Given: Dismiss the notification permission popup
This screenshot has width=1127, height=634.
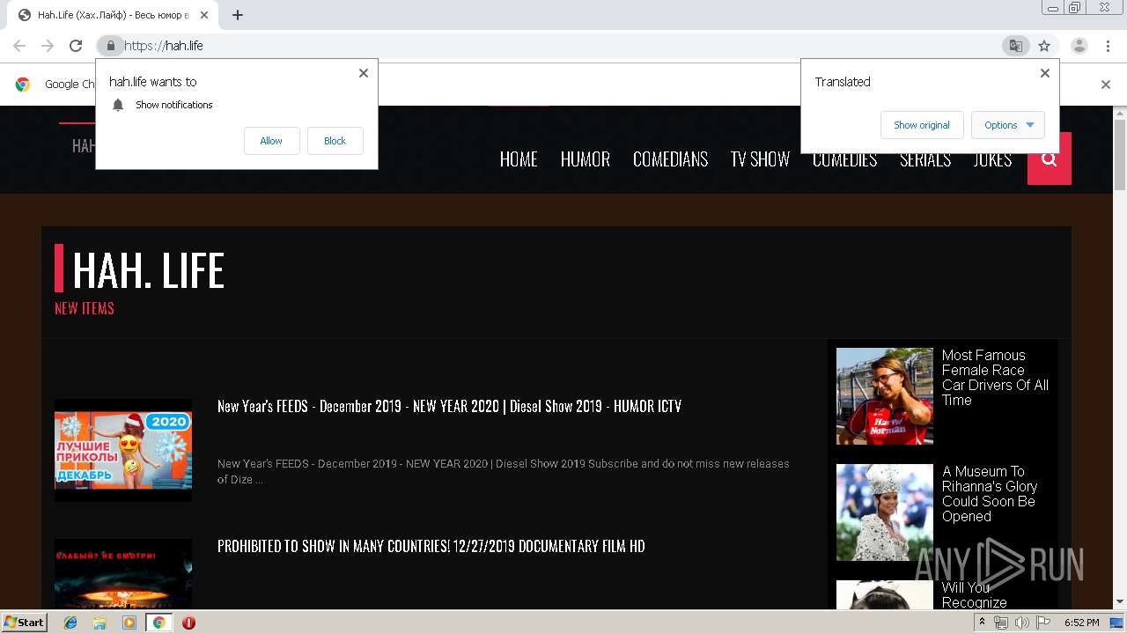Looking at the screenshot, I should click(x=364, y=73).
